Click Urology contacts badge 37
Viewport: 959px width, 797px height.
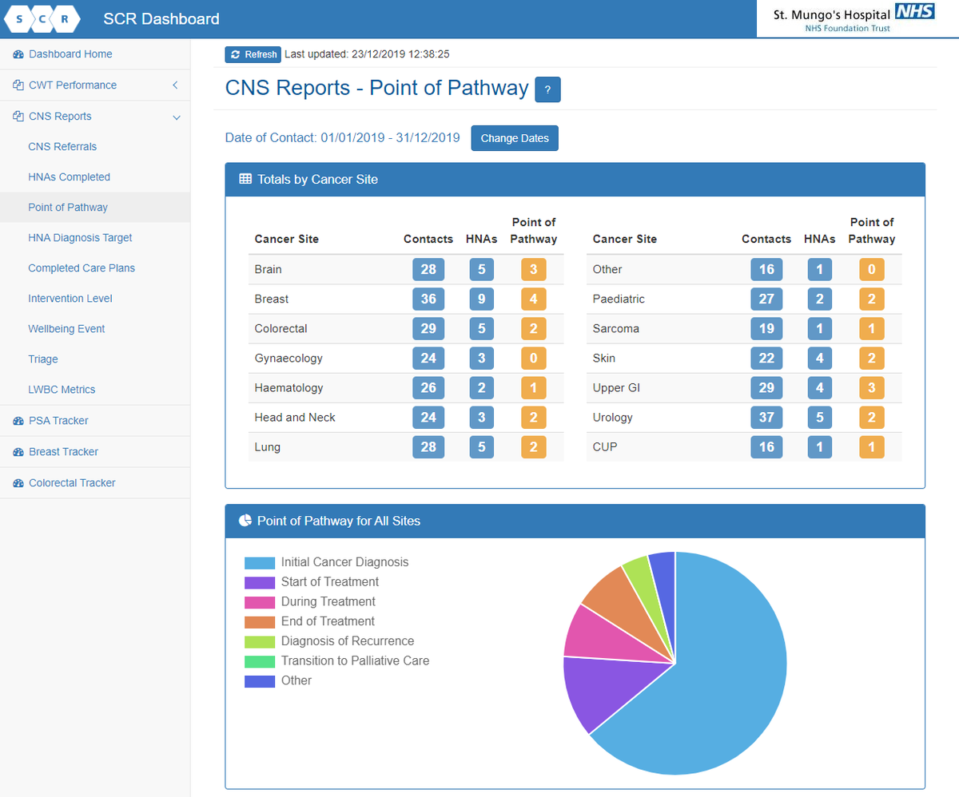point(766,417)
